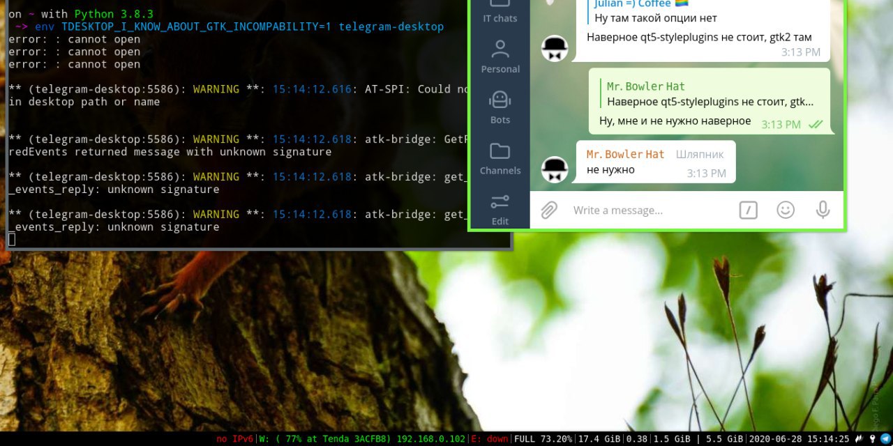
Task: Click the TDESKTOP_I_KNOW_ABOUT_GTK_INCOMPABILITY=1 text in the terminal
Action: (197, 26)
